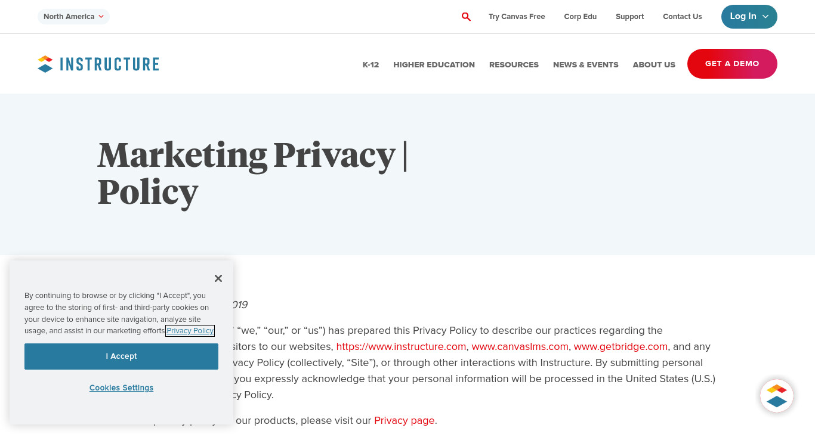
Task: Expand the Log In dropdown
Action: click(x=749, y=17)
